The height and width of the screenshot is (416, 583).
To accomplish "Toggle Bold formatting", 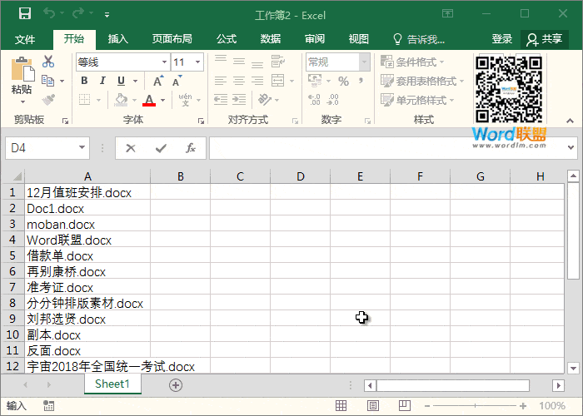I will pos(84,81).
